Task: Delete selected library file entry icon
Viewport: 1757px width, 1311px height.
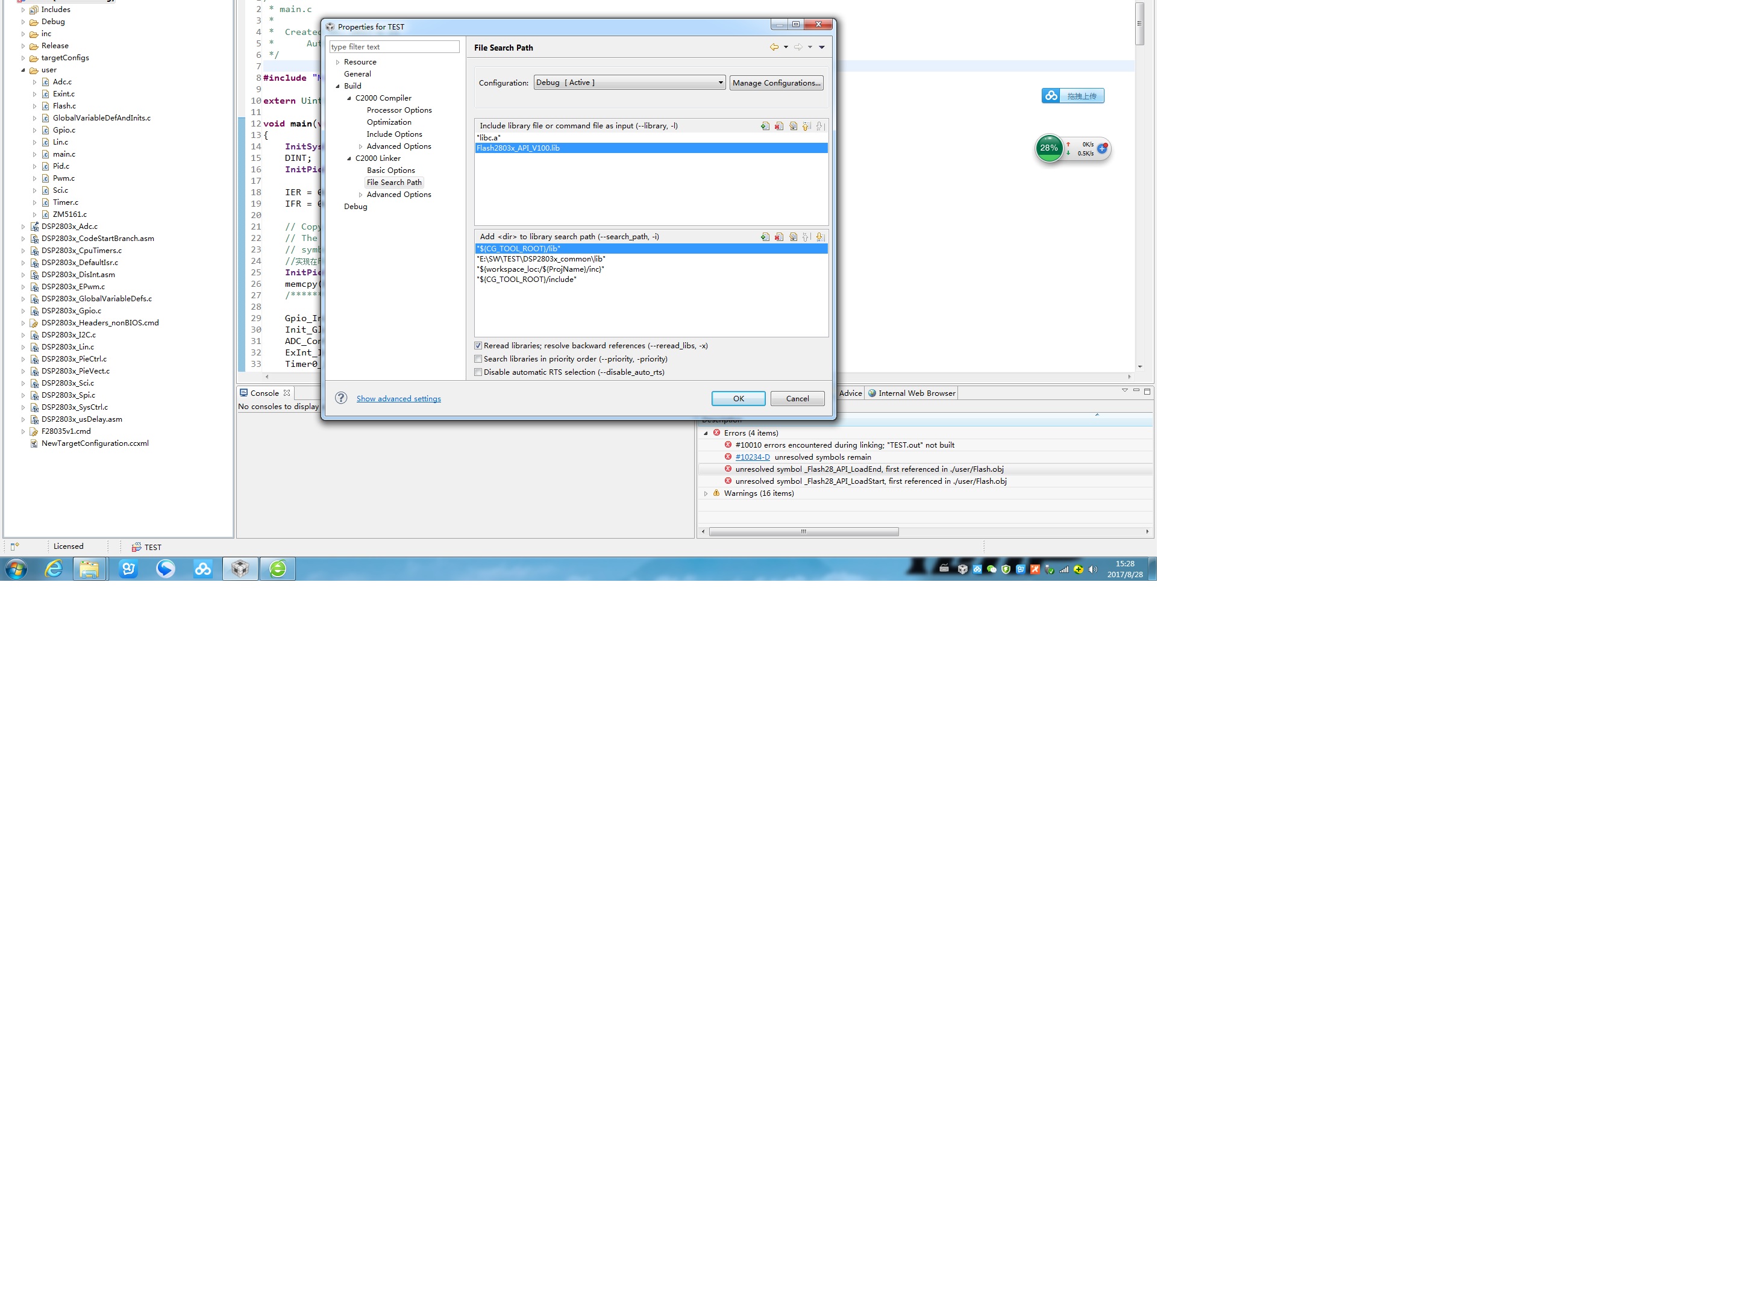Action: point(778,125)
